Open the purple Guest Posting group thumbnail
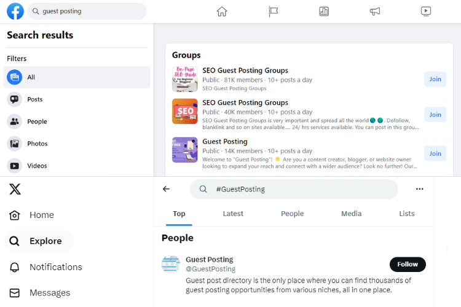The image size is (461, 307). point(184,150)
